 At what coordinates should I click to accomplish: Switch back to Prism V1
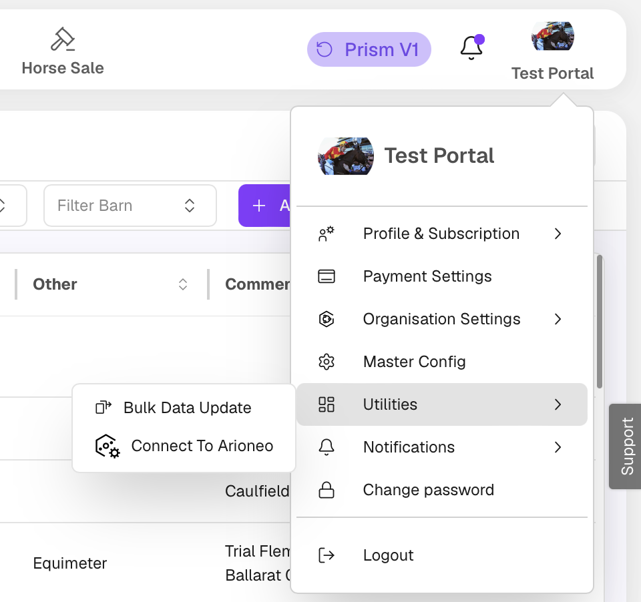[x=369, y=49]
